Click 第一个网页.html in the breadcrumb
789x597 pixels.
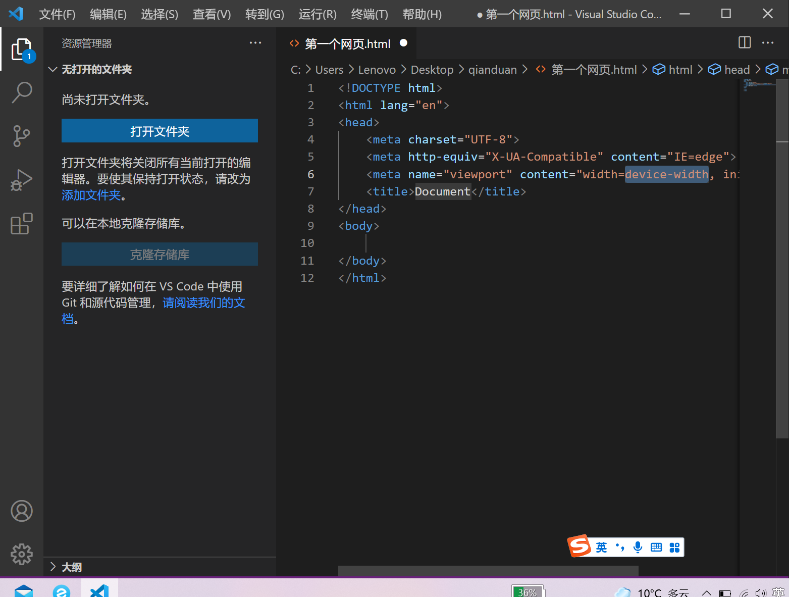click(594, 70)
